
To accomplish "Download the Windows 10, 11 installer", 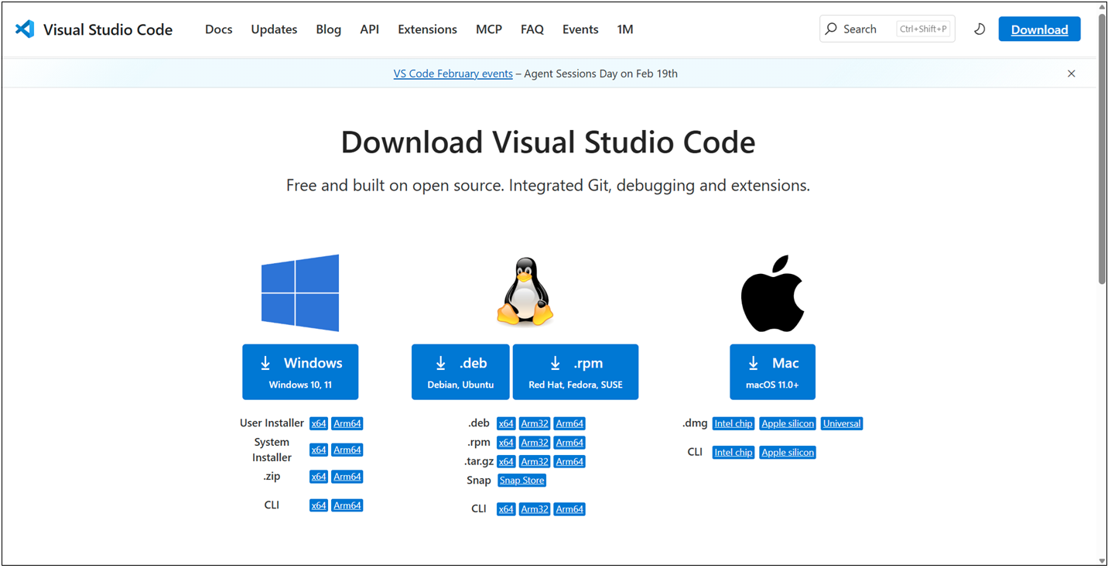I will pos(300,372).
